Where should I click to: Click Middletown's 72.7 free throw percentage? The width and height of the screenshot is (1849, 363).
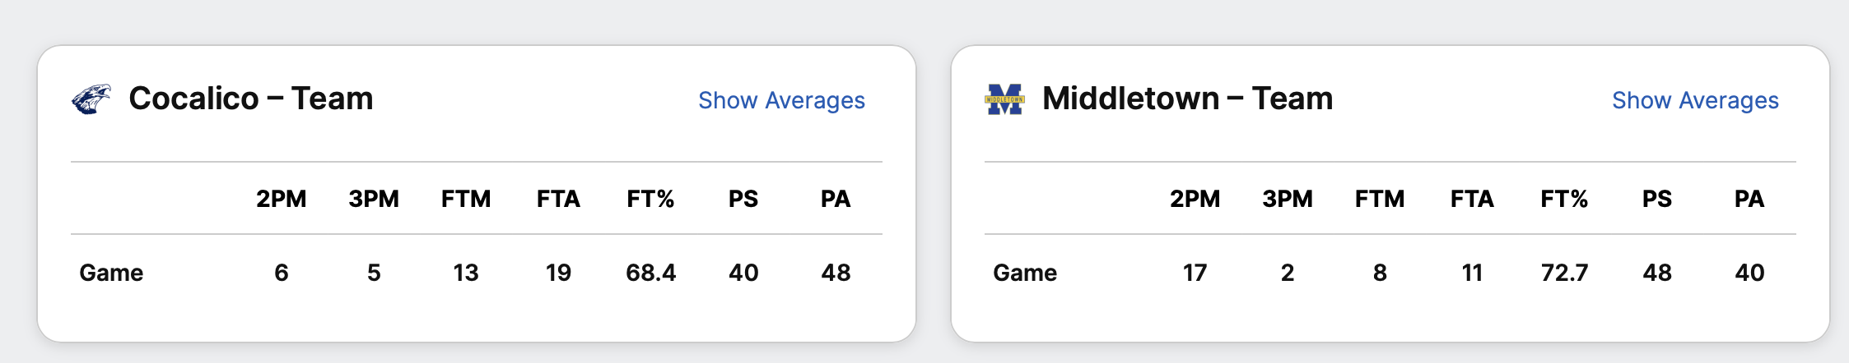click(x=1564, y=273)
